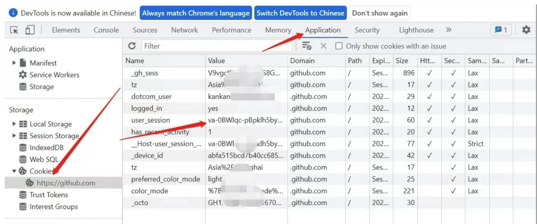
Task: Select https://github.com under Cookies
Action: (x=63, y=183)
